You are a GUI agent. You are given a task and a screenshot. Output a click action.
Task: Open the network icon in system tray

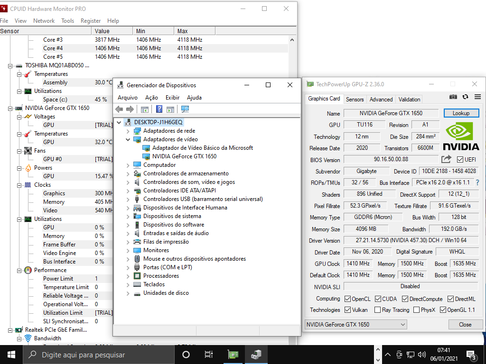coord(411,355)
